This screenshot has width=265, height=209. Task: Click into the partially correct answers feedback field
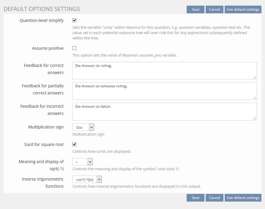tap(164, 91)
